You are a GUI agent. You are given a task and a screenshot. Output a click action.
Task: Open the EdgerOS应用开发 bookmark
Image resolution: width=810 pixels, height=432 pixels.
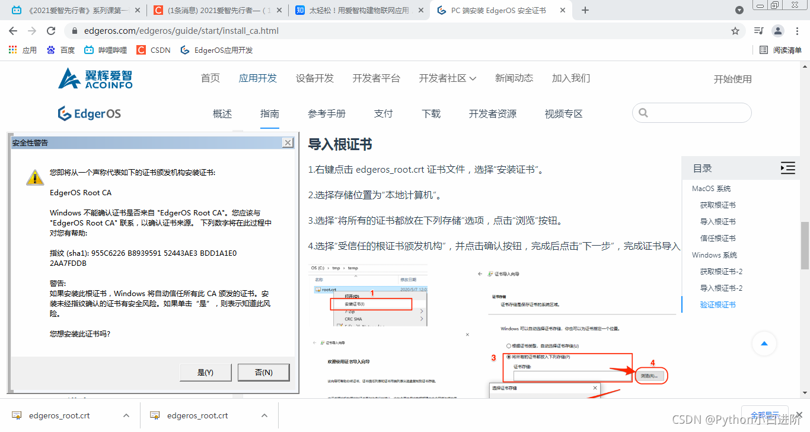(x=216, y=50)
